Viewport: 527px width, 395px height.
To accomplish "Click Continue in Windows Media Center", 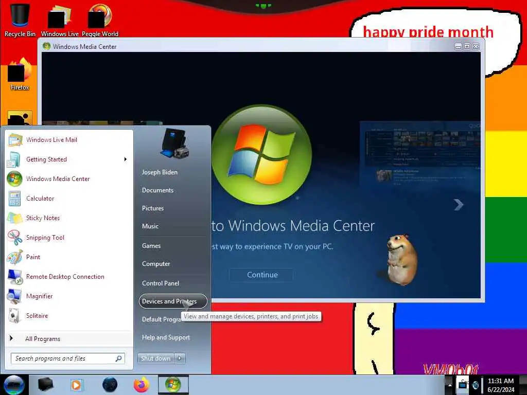I will pos(262,275).
